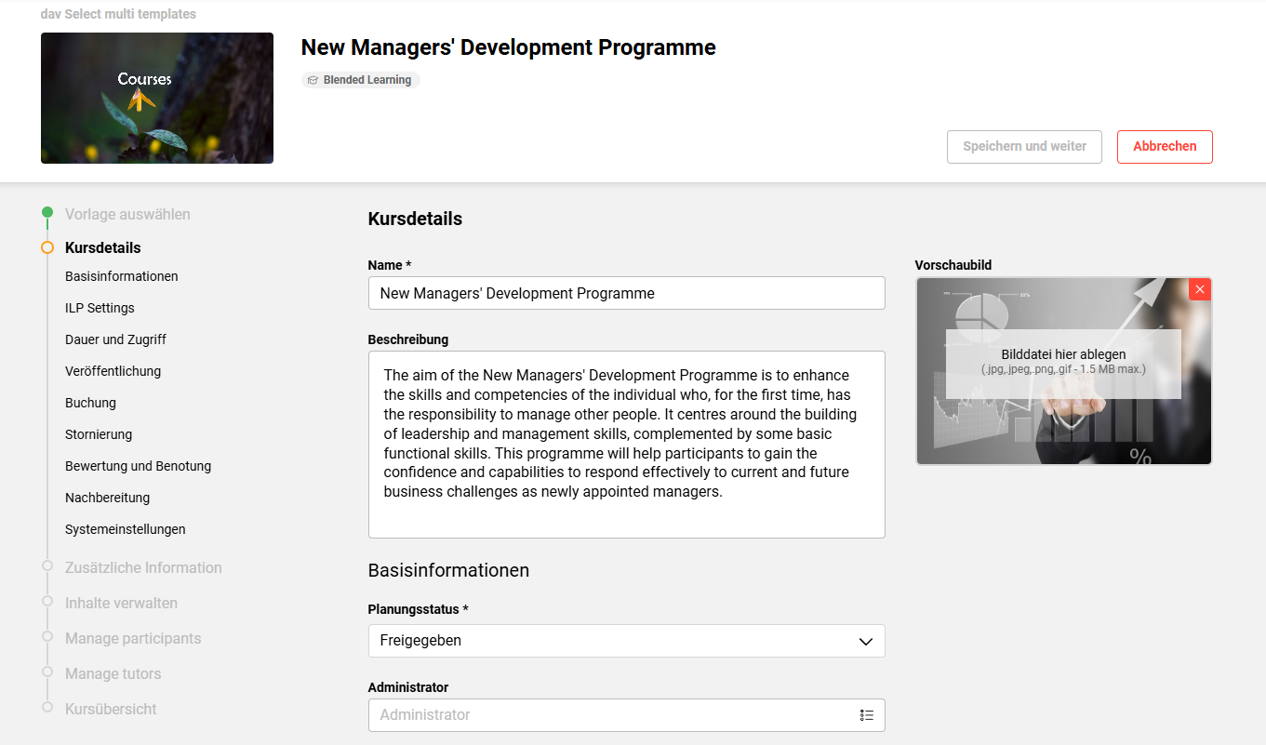Jump to Systemeinstellungen section
This screenshot has width=1266, height=745.
pyautogui.click(x=126, y=529)
